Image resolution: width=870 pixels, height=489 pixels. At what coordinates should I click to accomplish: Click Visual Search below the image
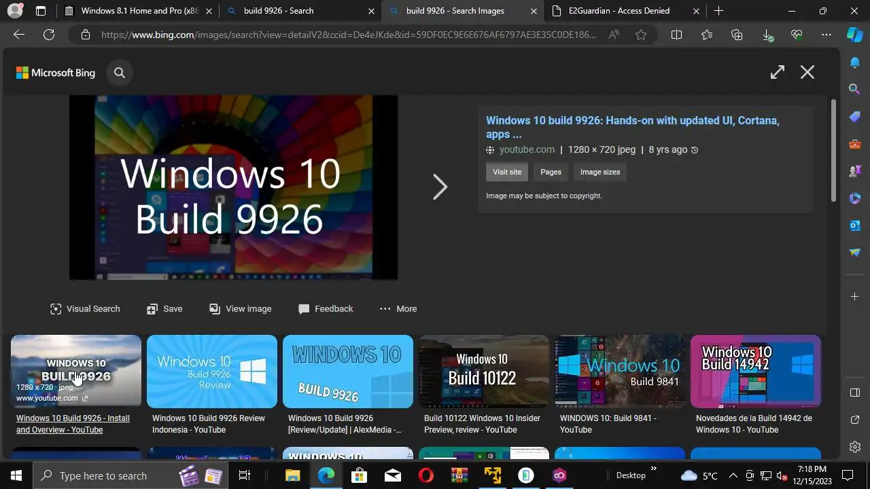[x=85, y=308]
